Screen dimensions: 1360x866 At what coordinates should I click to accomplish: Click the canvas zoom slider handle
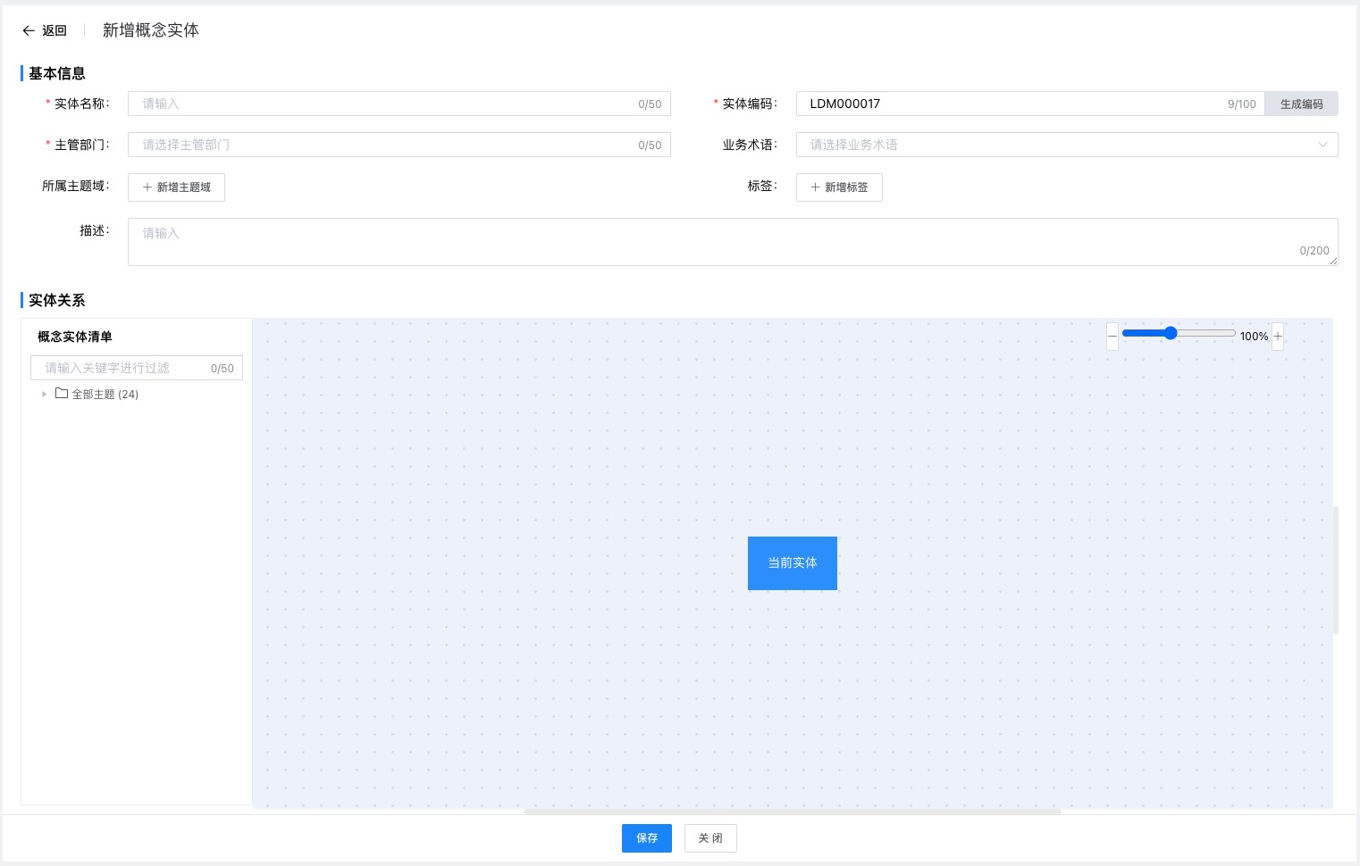click(1171, 332)
